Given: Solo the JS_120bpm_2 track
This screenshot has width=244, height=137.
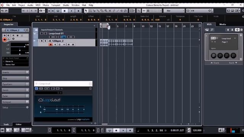Looking at the screenshot, I should tap(45, 41).
